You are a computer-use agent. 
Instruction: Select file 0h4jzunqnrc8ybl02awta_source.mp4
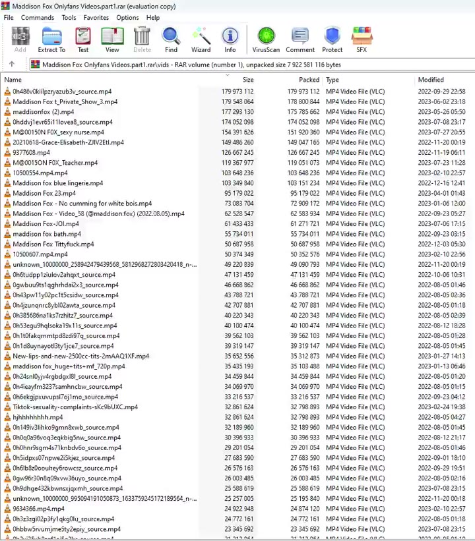click(x=64, y=305)
